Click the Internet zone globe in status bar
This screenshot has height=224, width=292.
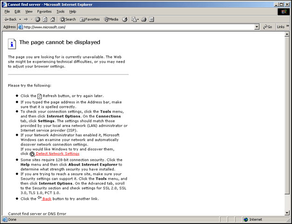[246, 220]
